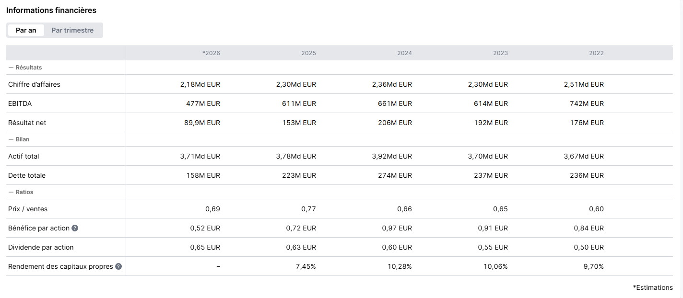The image size is (683, 298).
Task: Click help icon next to Bénéfice par action
Action: 75,228
